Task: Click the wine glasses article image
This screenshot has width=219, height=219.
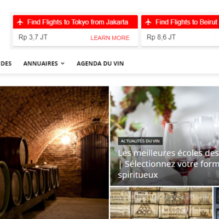Action: [x=165, y=136]
